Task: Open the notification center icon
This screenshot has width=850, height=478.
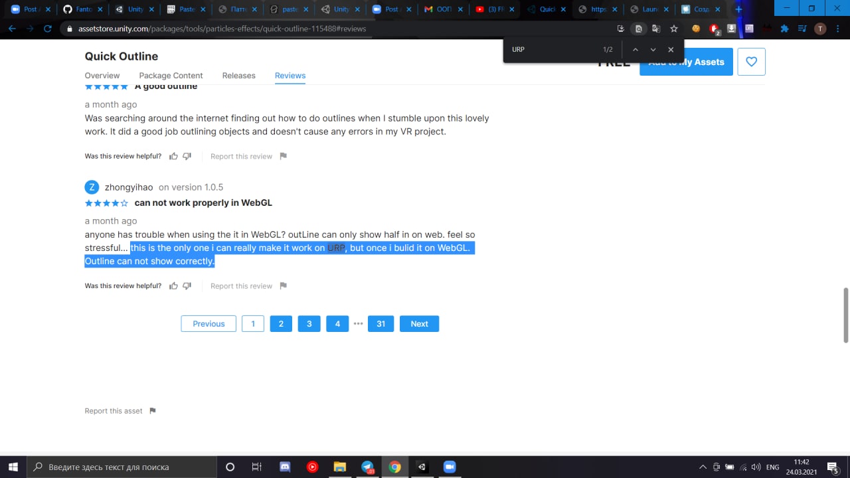Action: [x=832, y=467]
